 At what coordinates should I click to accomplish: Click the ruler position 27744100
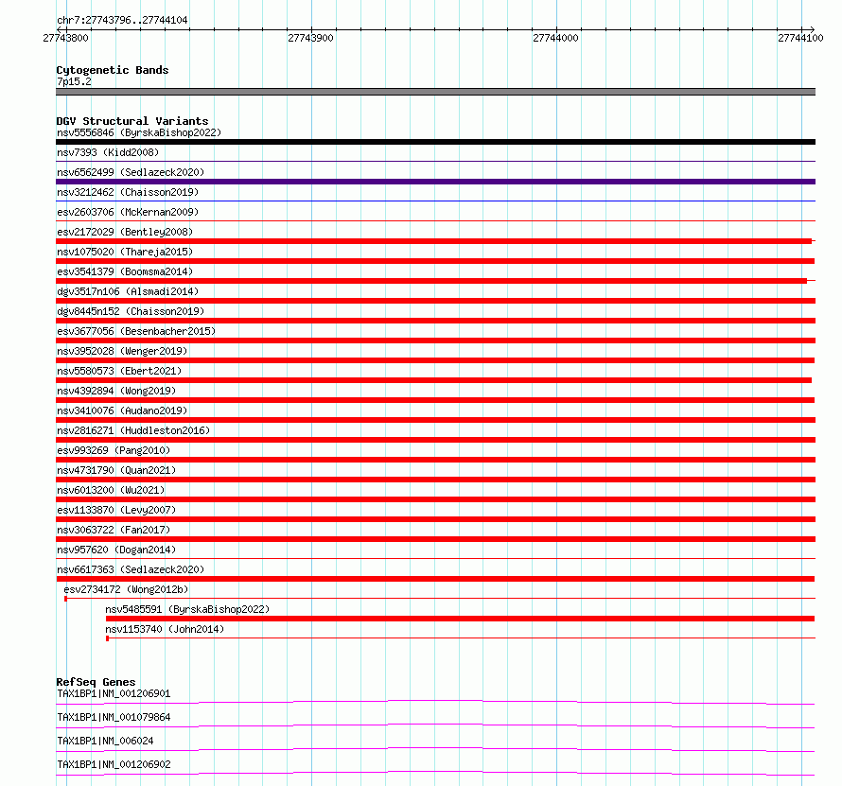[800, 38]
